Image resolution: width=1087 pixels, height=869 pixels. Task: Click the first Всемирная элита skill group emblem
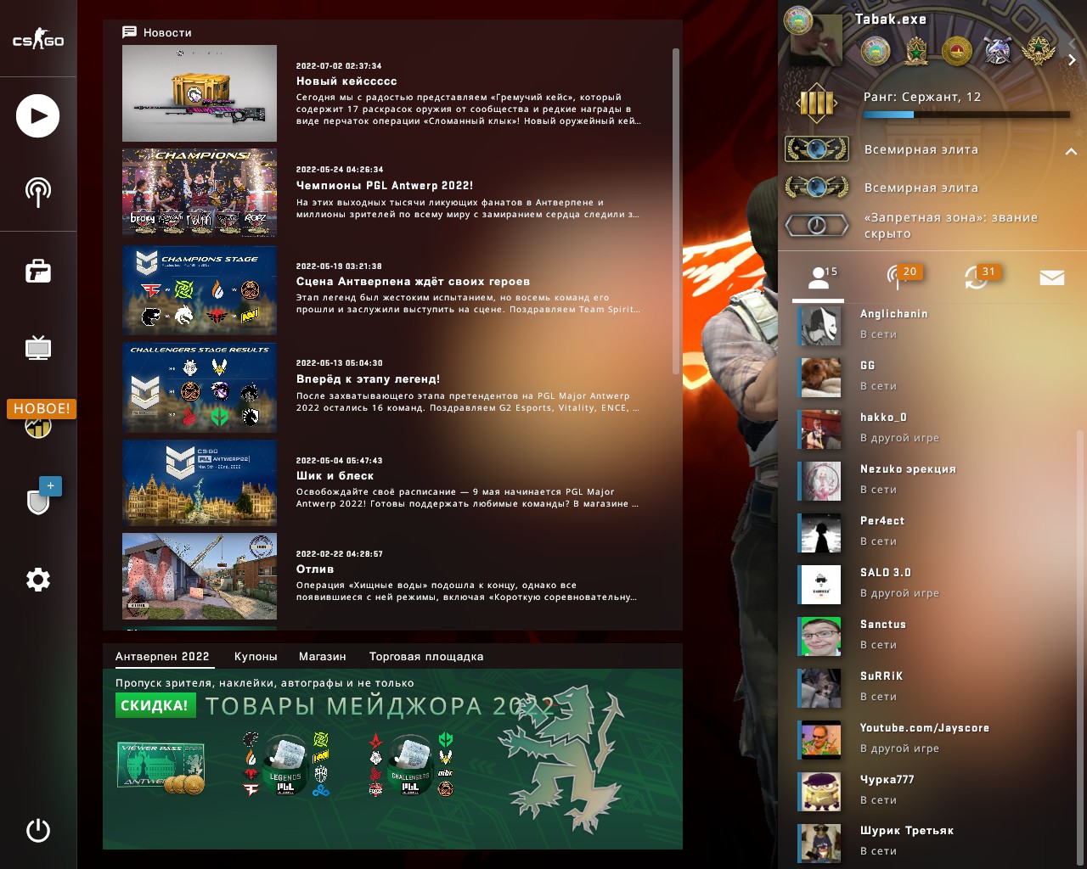[x=816, y=149]
